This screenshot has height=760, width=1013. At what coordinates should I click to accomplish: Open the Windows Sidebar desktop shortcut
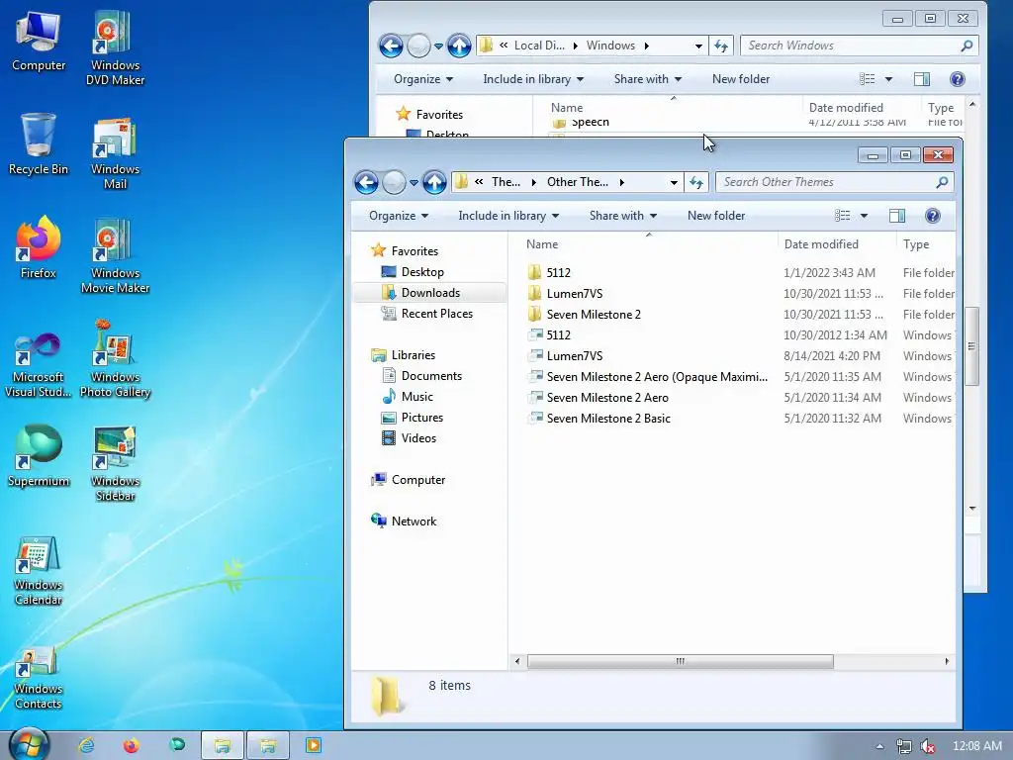[x=115, y=464]
